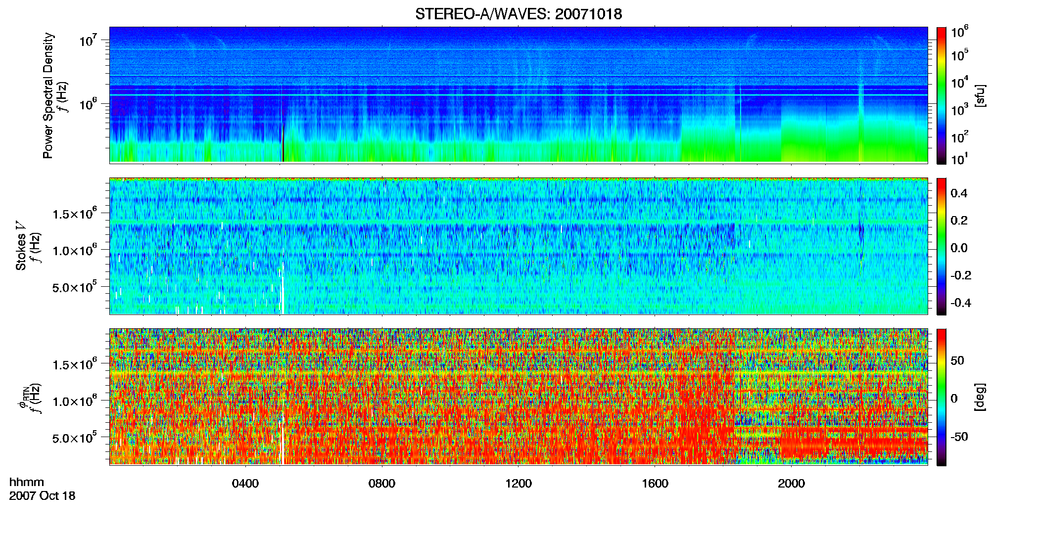This screenshot has width=1037, height=534.
Task: Click the [sfu] colorbar unit label
Action: 980,96
